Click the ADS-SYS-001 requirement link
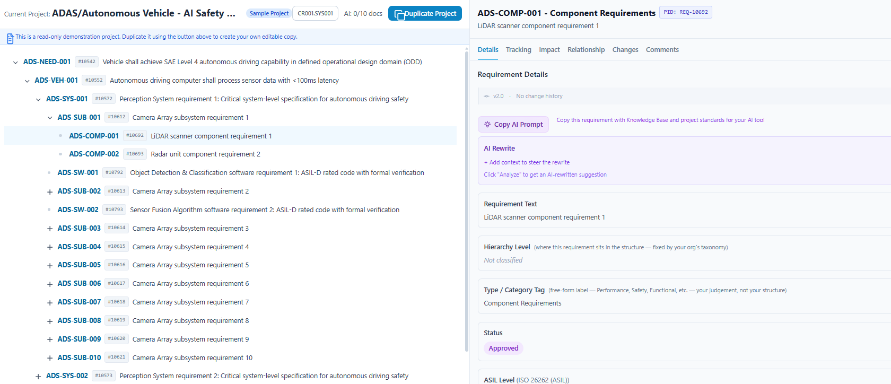This screenshot has width=891, height=384. click(x=67, y=99)
